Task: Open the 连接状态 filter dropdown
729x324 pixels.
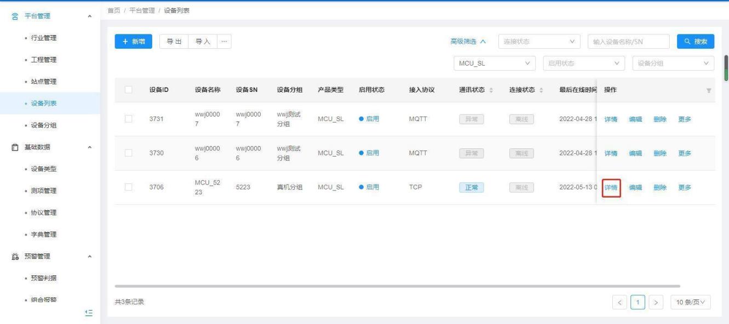Action: click(x=539, y=42)
